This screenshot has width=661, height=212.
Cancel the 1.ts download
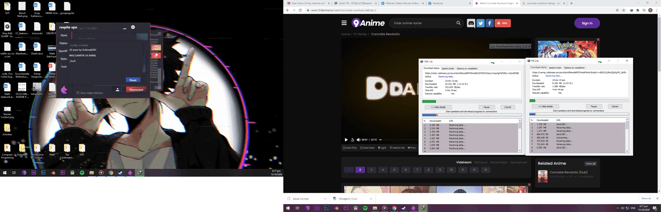pos(507,107)
